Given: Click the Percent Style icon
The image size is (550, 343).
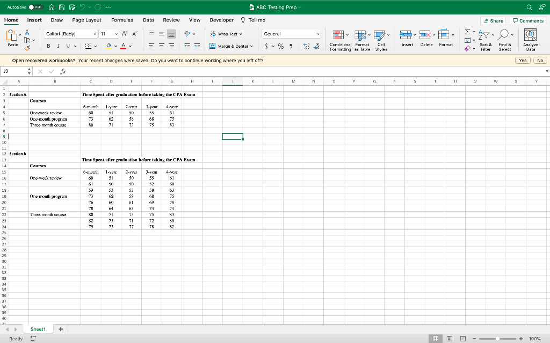Looking at the screenshot, I should 280,46.
